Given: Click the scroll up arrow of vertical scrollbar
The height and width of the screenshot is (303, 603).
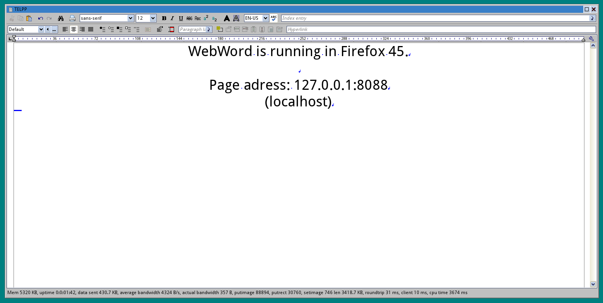Looking at the screenshot, I should tap(593, 46).
